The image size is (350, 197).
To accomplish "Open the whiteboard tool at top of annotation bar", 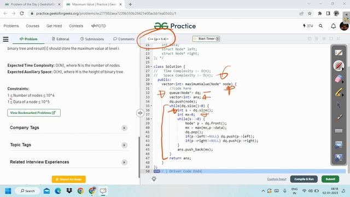I will click(x=339, y=53).
